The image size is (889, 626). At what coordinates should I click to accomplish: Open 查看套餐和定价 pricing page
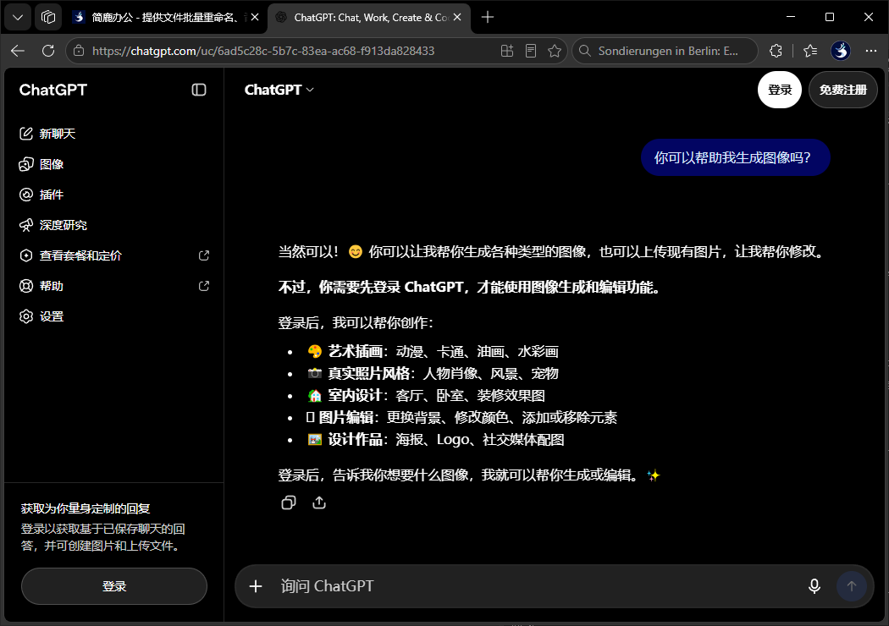point(113,255)
